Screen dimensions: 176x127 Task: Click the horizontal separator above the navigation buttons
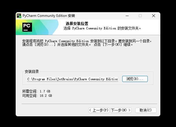point(89,104)
